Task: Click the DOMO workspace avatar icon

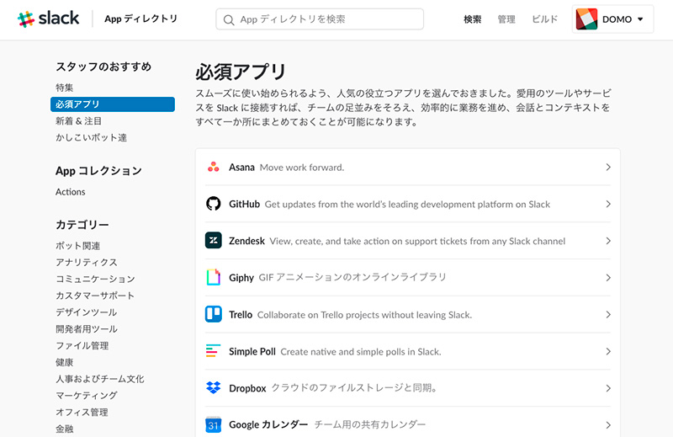Action: [x=586, y=19]
